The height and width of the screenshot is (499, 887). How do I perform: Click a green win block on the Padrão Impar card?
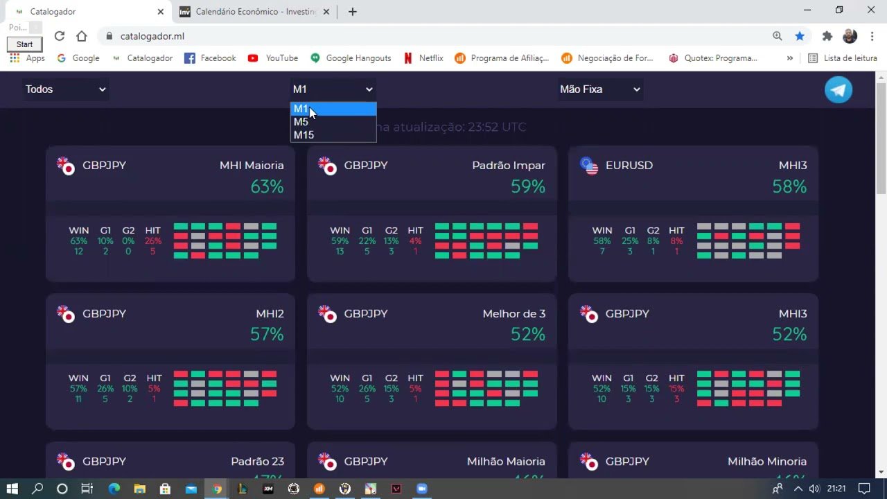tap(441, 225)
